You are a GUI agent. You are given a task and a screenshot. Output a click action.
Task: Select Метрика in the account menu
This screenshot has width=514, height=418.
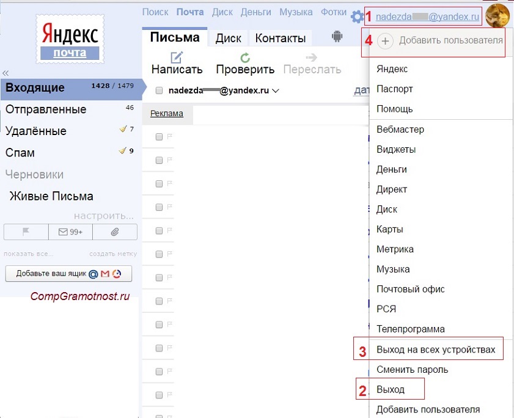point(395,249)
